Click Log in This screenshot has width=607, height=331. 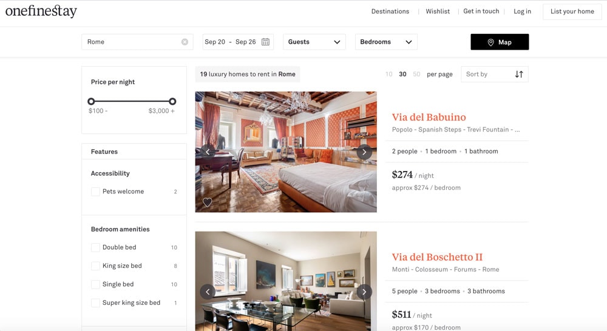[x=522, y=11]
